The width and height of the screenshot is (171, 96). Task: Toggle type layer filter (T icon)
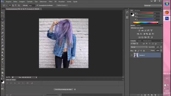[150, 44]
